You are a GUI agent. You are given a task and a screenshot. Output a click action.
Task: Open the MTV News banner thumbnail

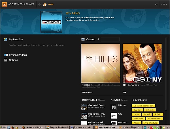tap(51, 22)
